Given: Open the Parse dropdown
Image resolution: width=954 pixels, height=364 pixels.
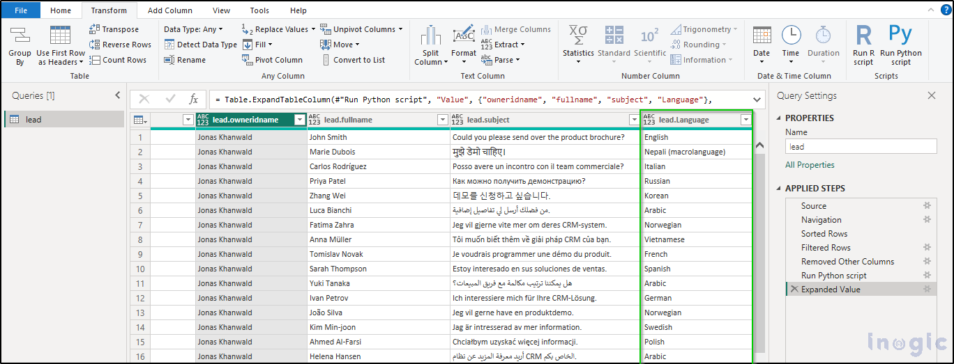Looking at the screenshot, I should click(501, 60).
